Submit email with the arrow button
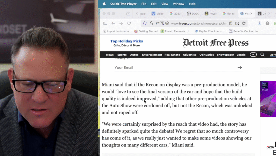The image size is (276, 156). (239, 68)
